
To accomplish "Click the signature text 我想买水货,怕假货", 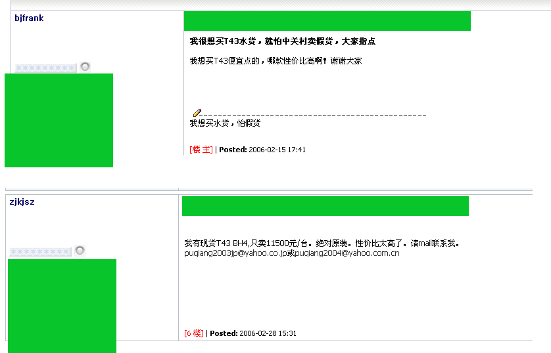I will pos(225,123).
